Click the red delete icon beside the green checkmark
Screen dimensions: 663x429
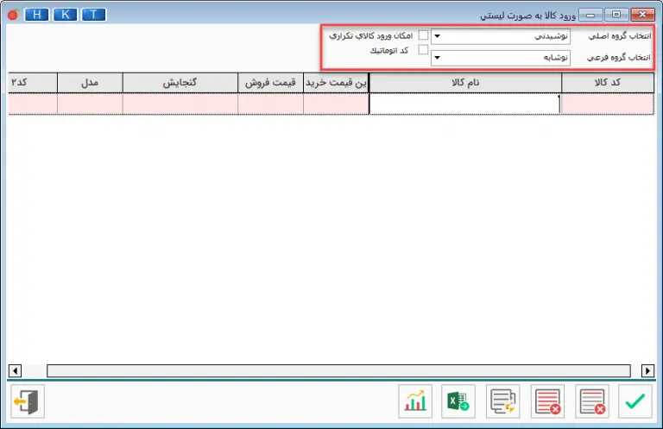click(592, 401)
